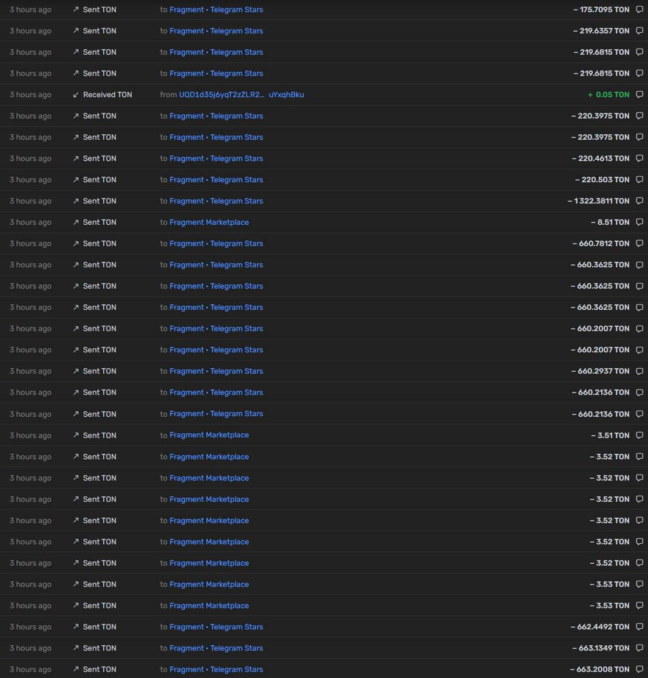Click comment bubble on the 220.4613 TON row

pos(639,158)
